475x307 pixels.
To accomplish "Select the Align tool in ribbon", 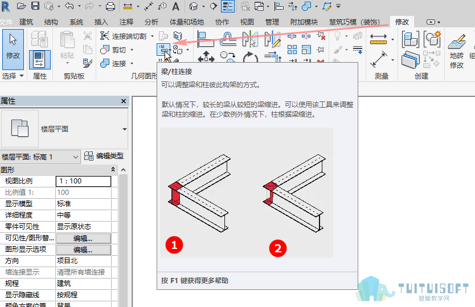I will (x=206, y=39).
